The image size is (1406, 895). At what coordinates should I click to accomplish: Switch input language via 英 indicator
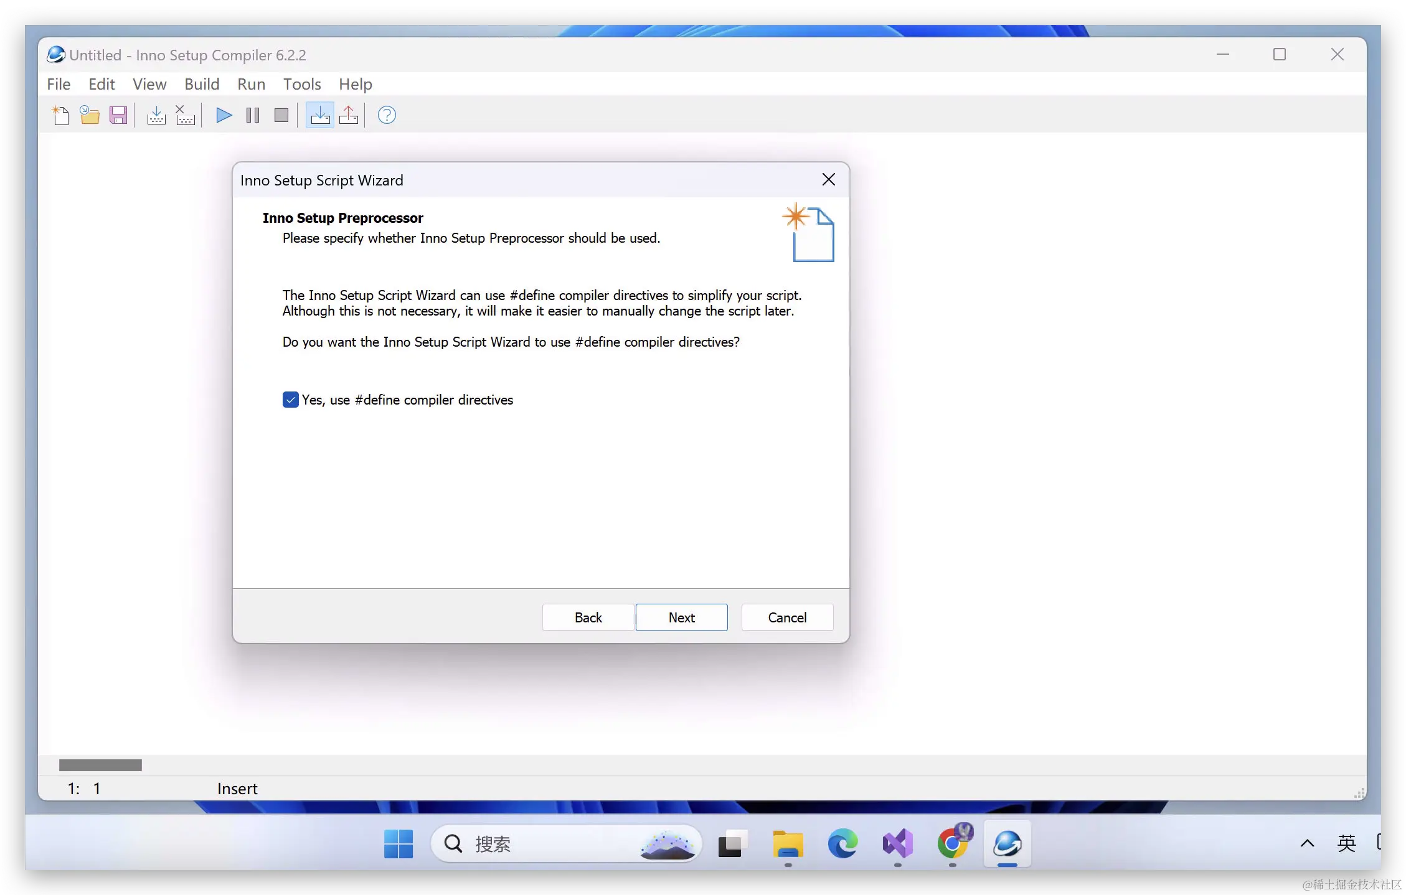pyautogui.click(x=1347, y=843)
